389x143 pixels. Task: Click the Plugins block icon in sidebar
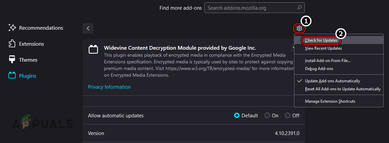click(x=12, y=76)
